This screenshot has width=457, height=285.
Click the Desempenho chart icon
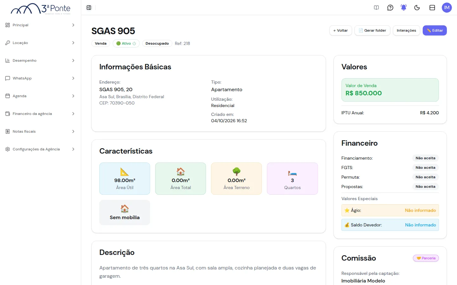point(8,60)
